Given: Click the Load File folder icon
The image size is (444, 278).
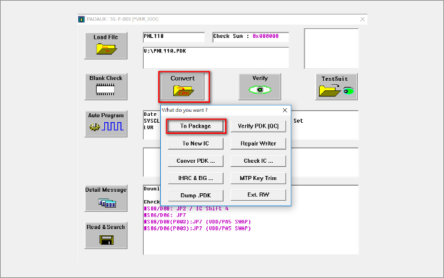Looking at the screenshot, I should tap(106, 48).
